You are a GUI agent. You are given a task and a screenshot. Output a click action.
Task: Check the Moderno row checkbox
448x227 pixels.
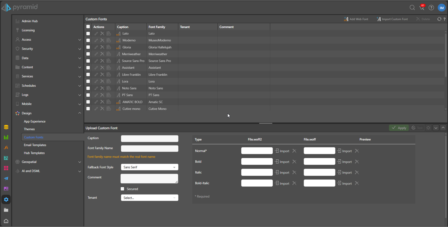tap(88, 40)
